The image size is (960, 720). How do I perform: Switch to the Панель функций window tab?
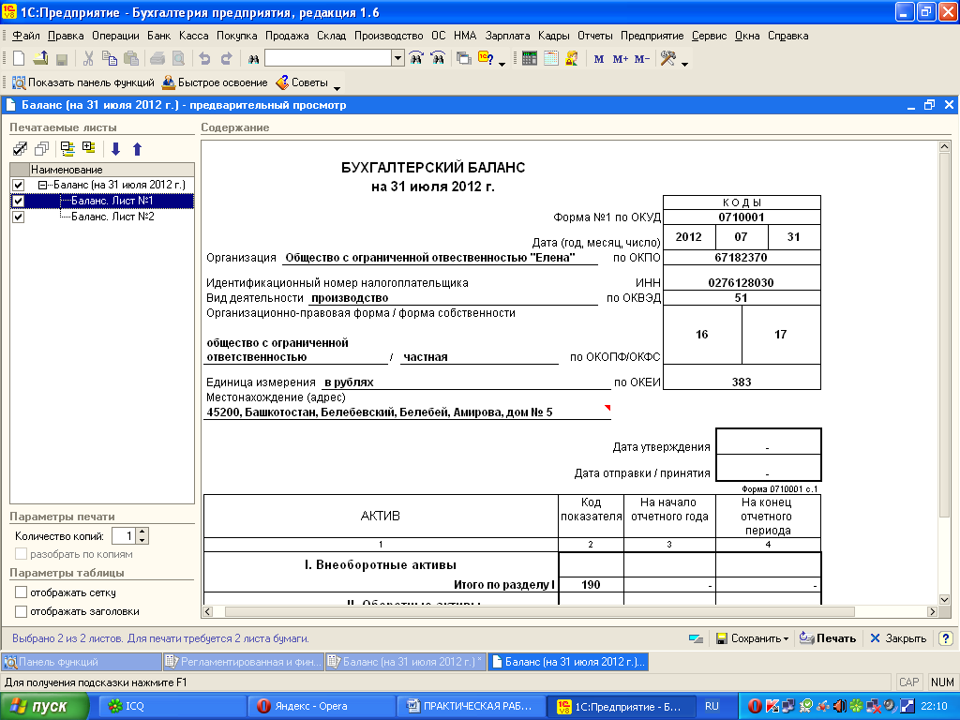(x=81, y=662)
